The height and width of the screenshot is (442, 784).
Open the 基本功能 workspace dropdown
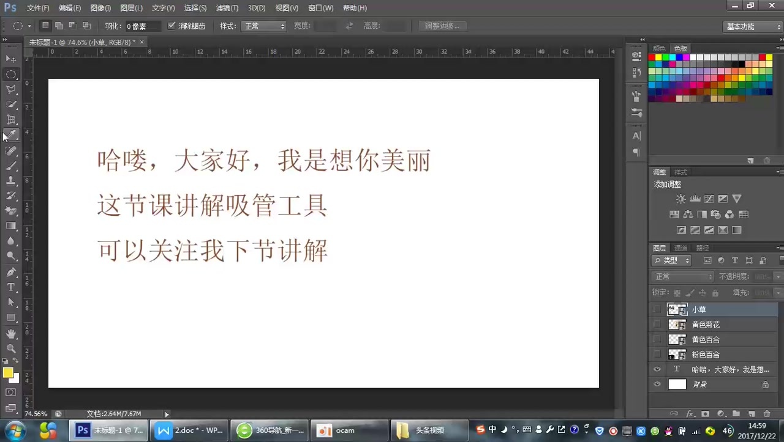tap(753, 27)
